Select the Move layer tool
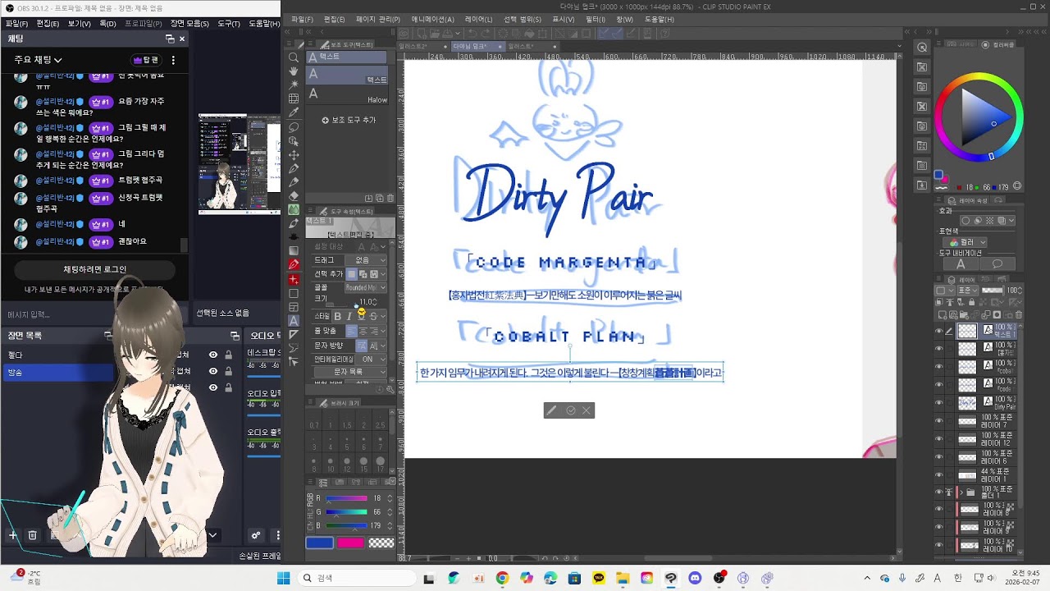 tap(294, 155)
